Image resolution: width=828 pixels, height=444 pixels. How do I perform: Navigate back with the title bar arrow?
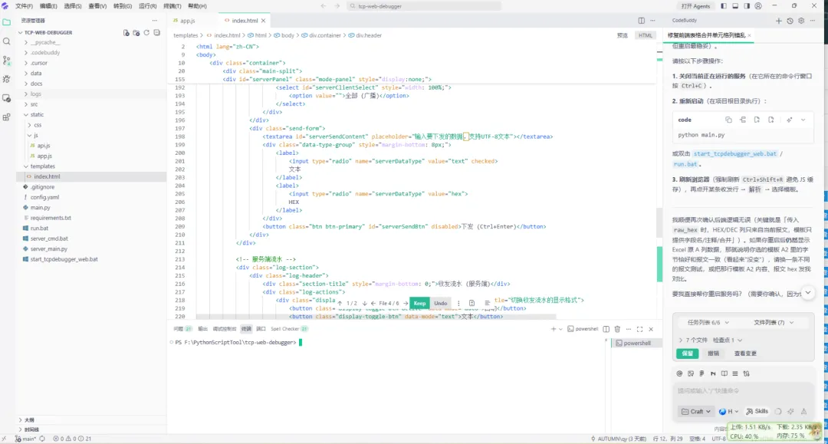click(x=324, y=6)
